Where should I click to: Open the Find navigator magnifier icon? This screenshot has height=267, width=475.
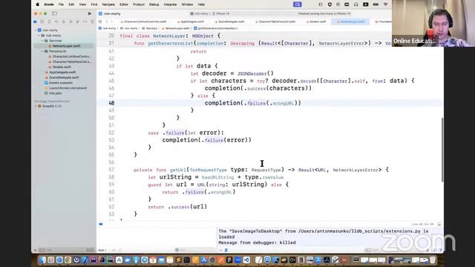56,22
